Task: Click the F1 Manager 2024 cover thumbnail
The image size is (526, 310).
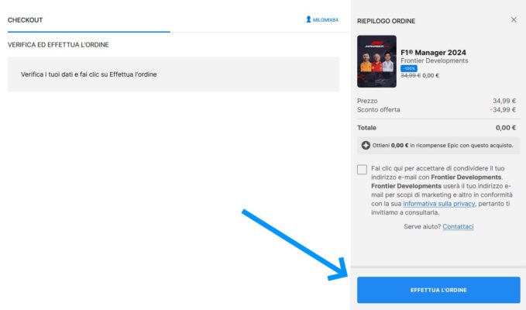Action: (x=376, y=61)
